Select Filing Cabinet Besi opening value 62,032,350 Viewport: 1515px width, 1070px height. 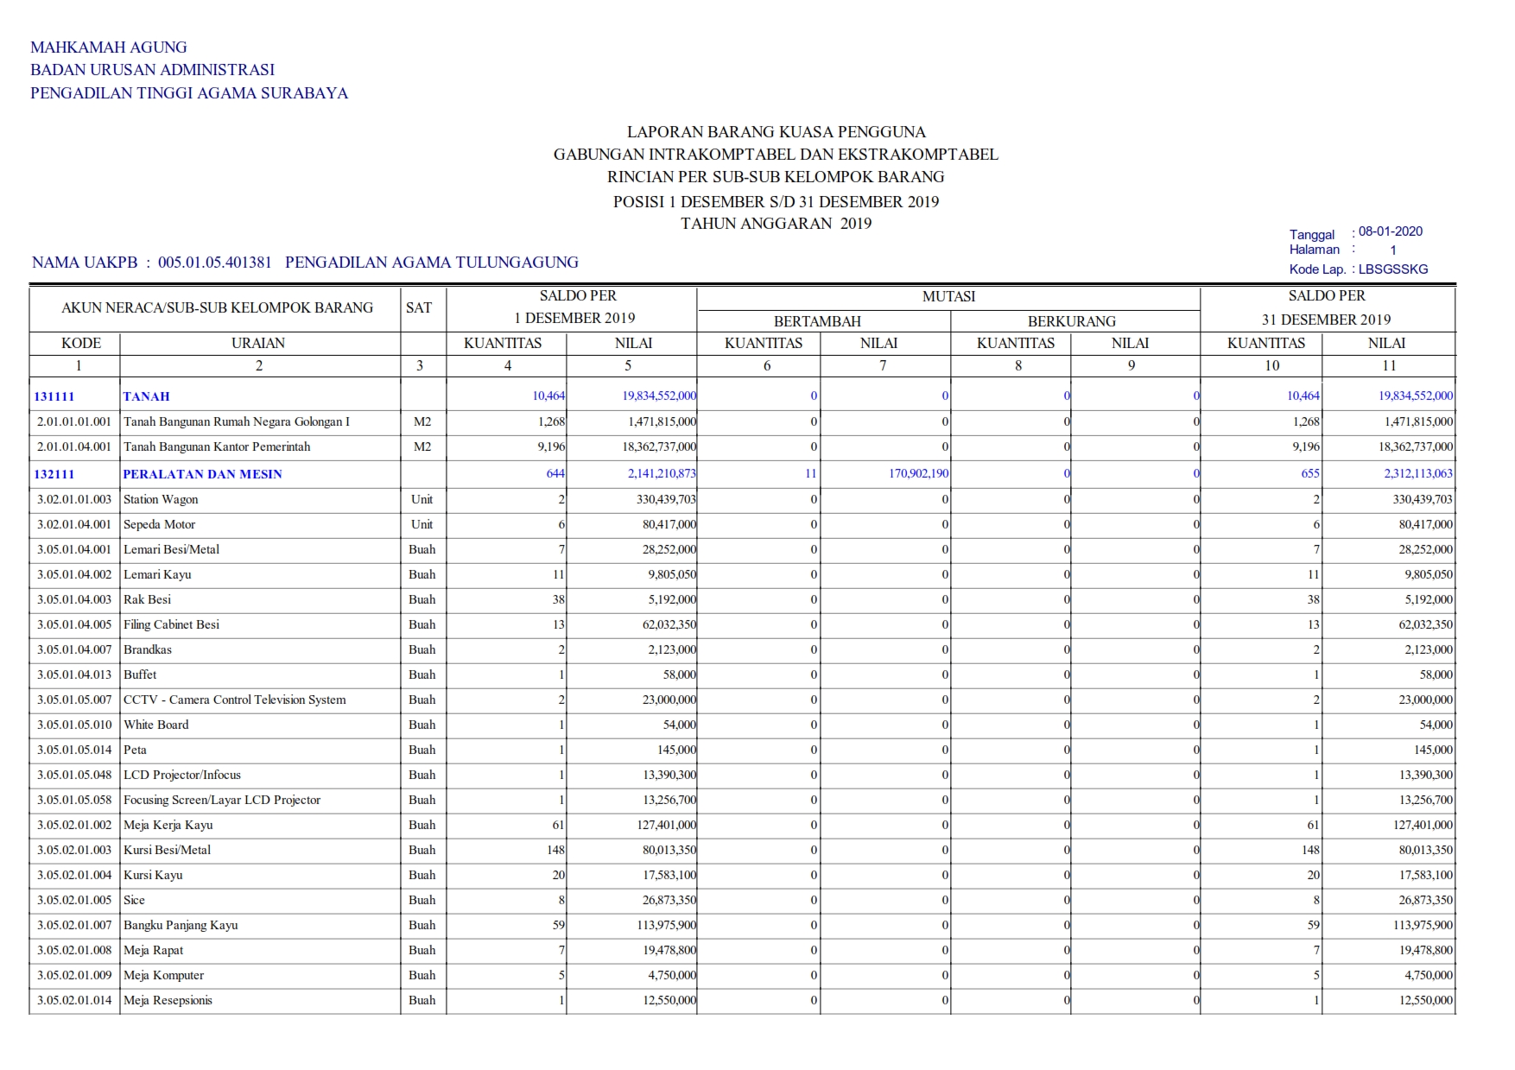tap(669, 625)
